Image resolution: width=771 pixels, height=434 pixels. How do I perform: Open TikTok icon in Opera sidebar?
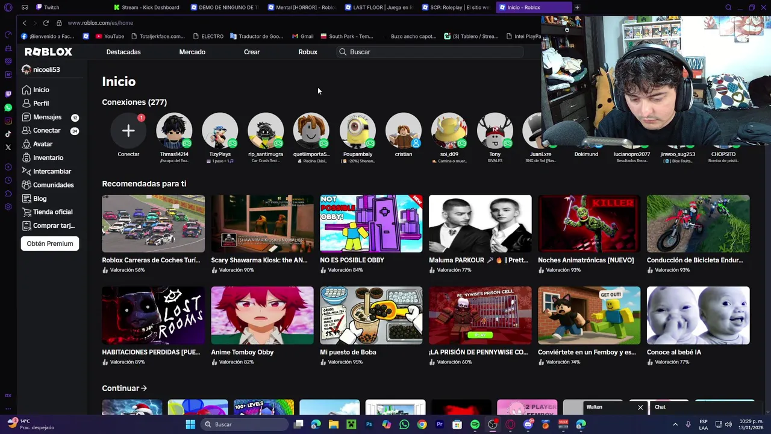click(8, 134)
